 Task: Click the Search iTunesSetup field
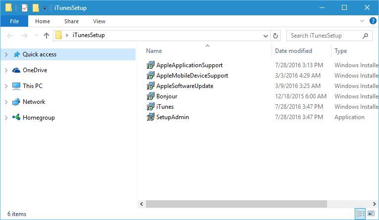coord(329,36)
